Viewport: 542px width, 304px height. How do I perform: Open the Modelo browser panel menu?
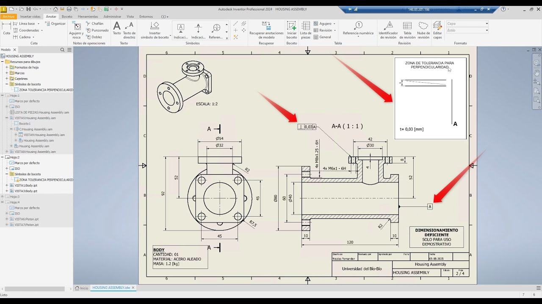click(69, 50)
